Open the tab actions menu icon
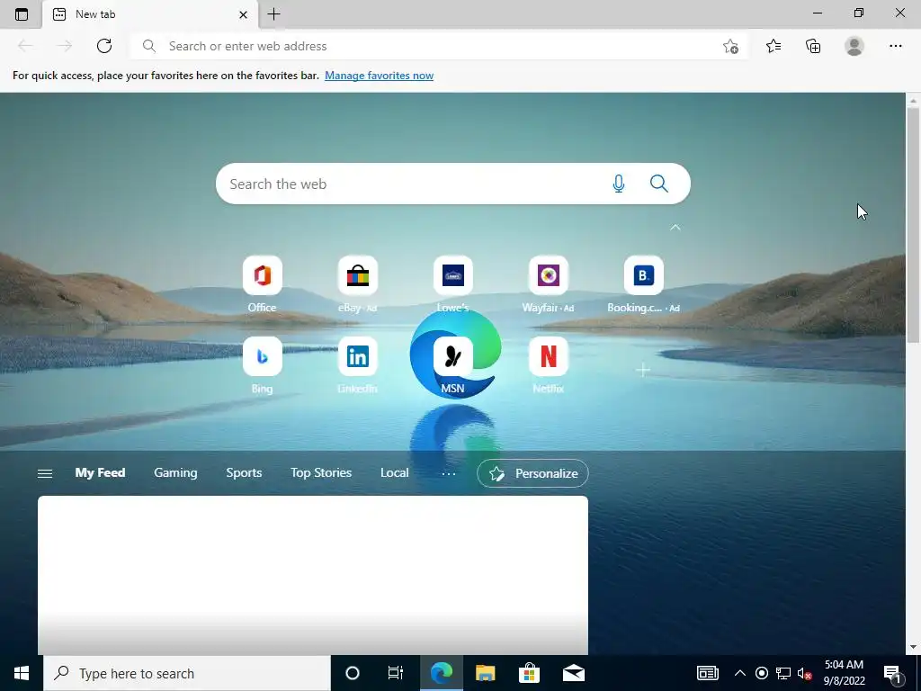 pos(22,14)
